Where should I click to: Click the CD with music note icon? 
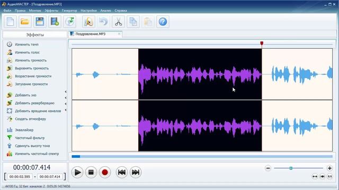coord(69,22)
